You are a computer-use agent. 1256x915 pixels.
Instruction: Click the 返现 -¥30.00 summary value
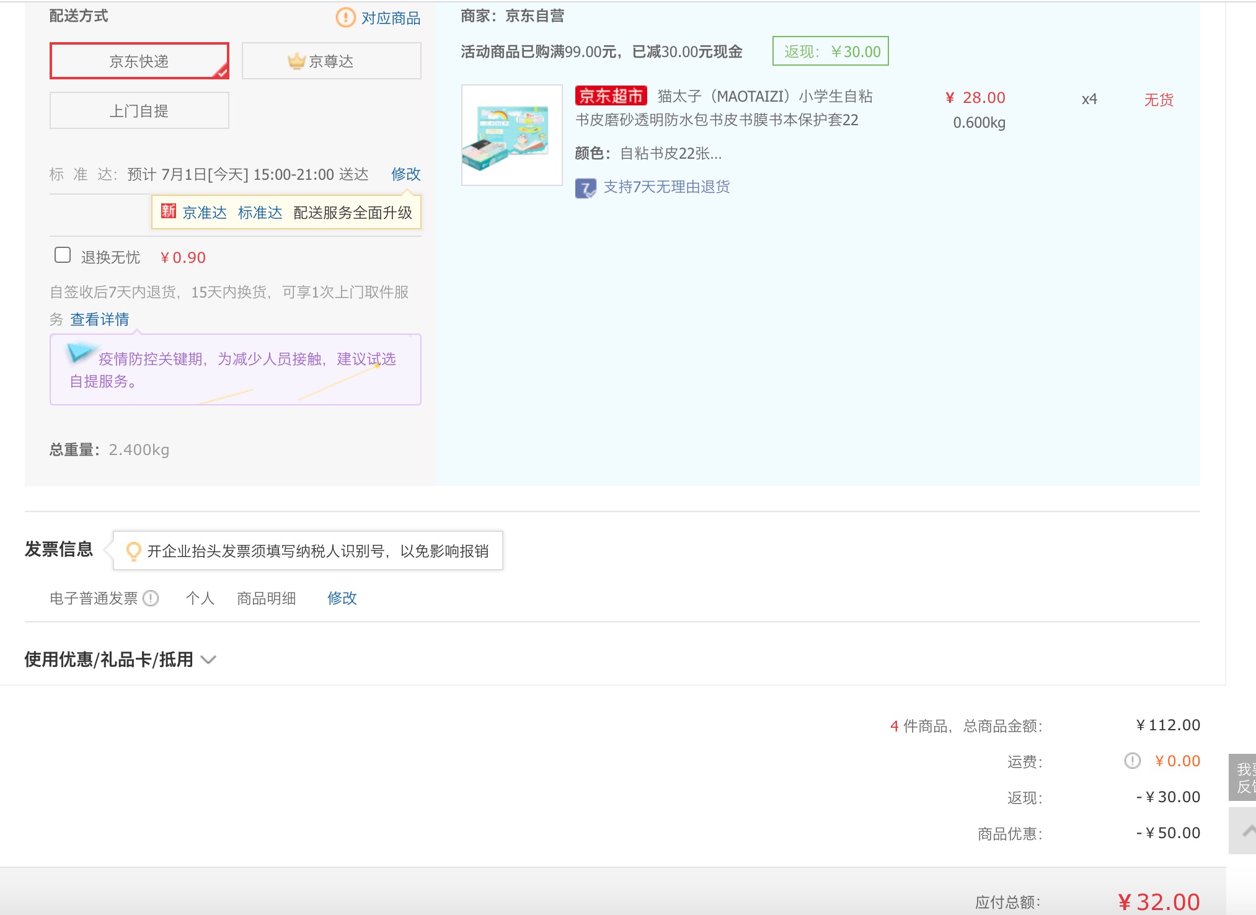click(1168, 797)
